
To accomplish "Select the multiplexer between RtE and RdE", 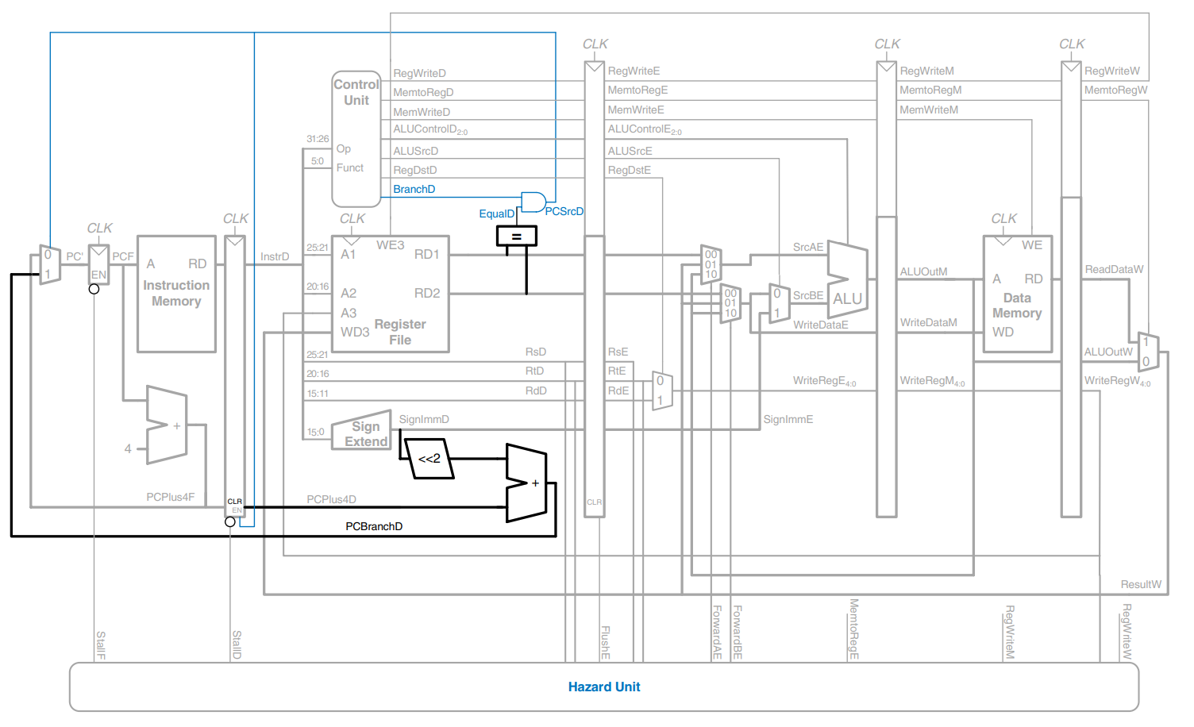I will tap(661, 390).
